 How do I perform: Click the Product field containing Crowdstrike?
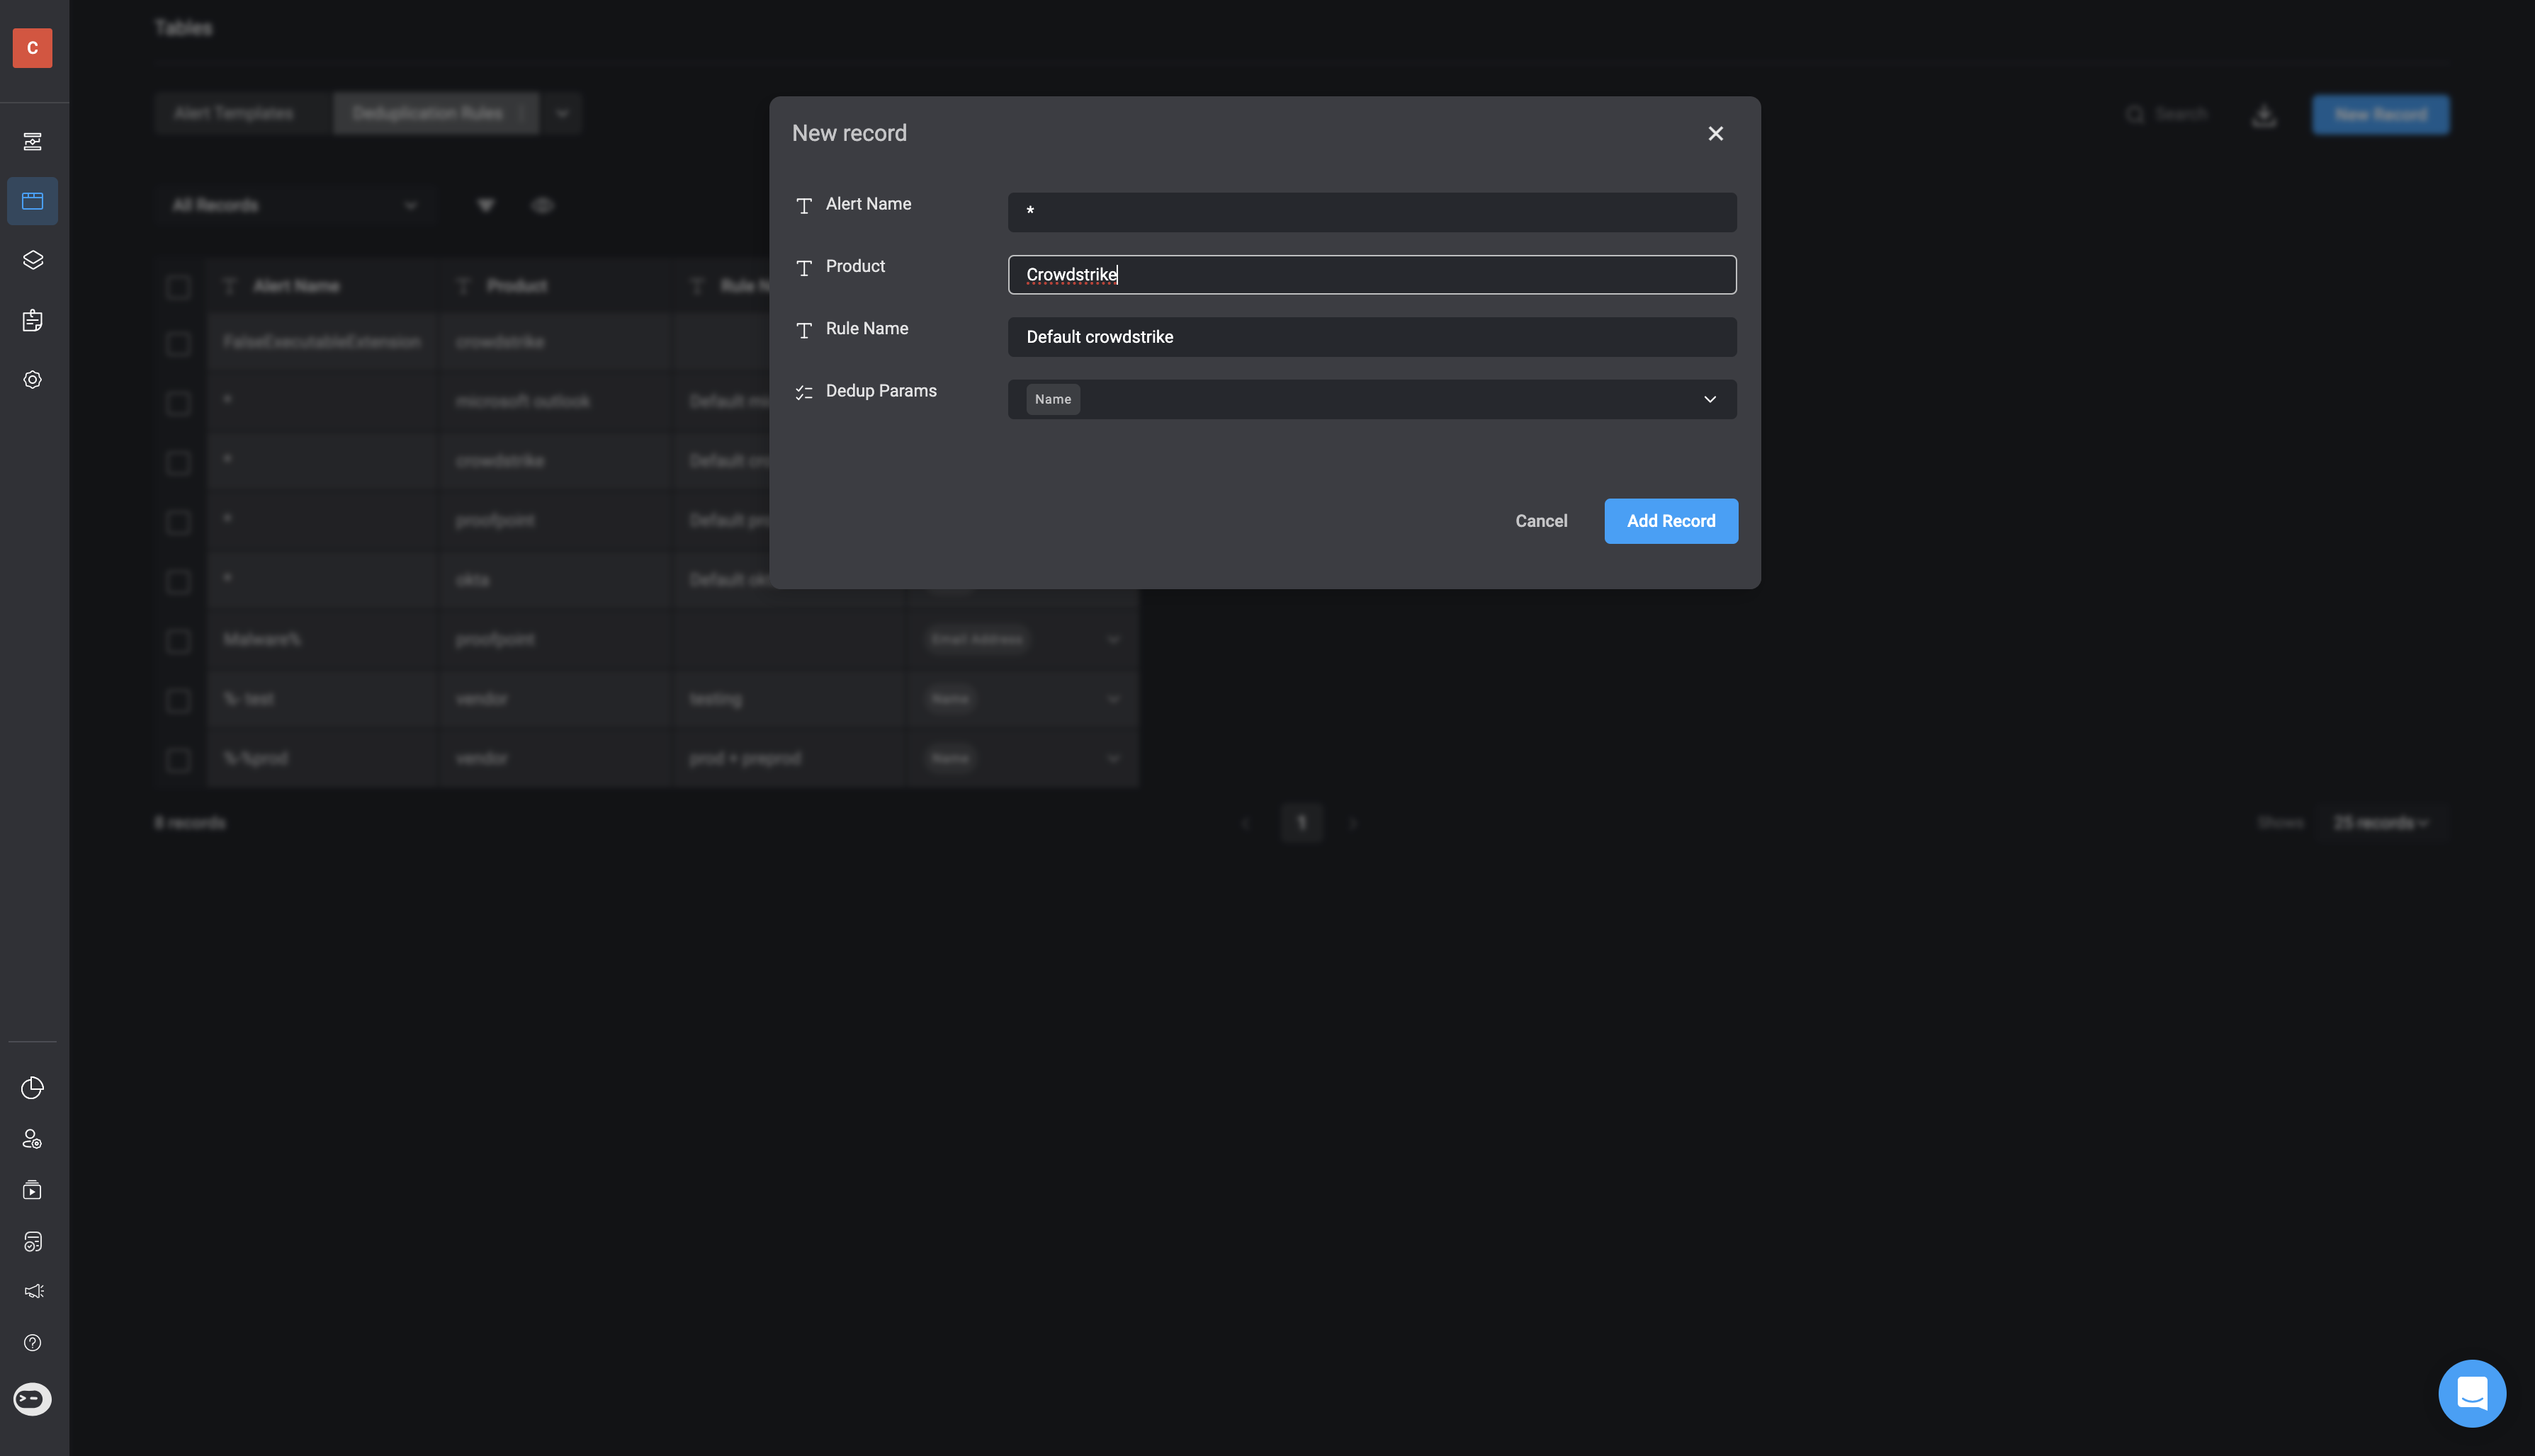pyautogui.click(x=1372, y=274)
